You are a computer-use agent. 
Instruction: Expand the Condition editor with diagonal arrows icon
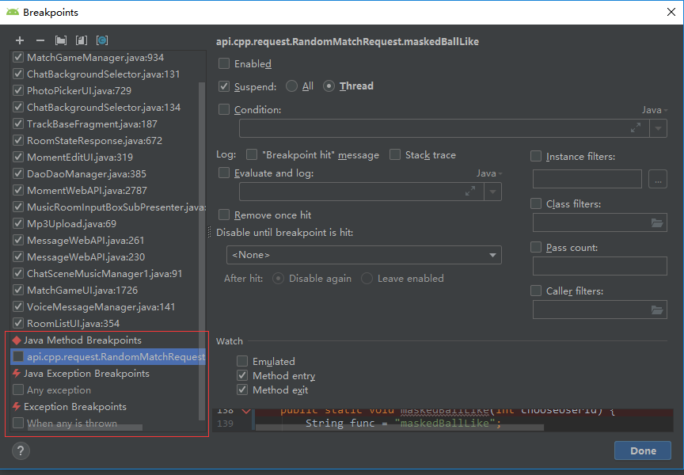coord(635,127)
